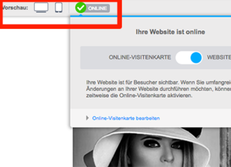Image resolution: width=231 pixels, height=167 pixels.
Task: Click the popup pointer under the checkmark
Action: (81, 15)
